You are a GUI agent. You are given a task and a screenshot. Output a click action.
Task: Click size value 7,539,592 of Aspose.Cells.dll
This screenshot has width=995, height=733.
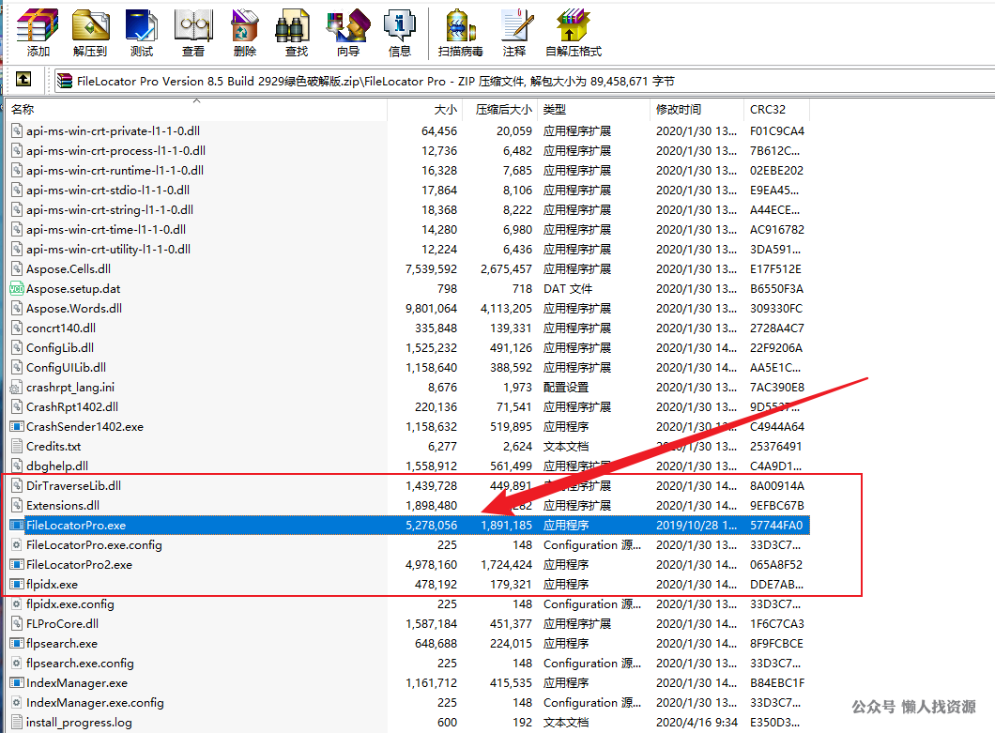tap(432, 268)
